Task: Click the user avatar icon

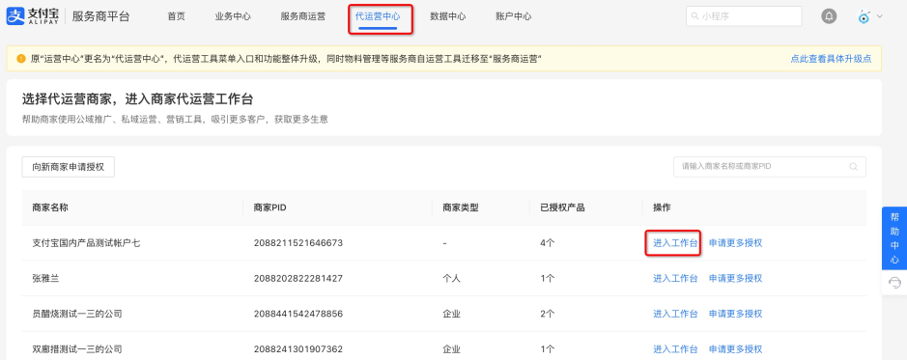Action: coord(864,16)
